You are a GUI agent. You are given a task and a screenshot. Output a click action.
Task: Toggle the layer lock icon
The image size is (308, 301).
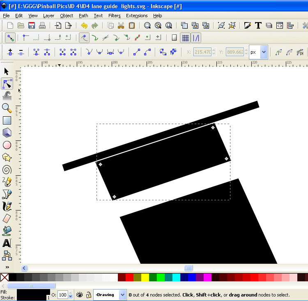pos(88,294)
